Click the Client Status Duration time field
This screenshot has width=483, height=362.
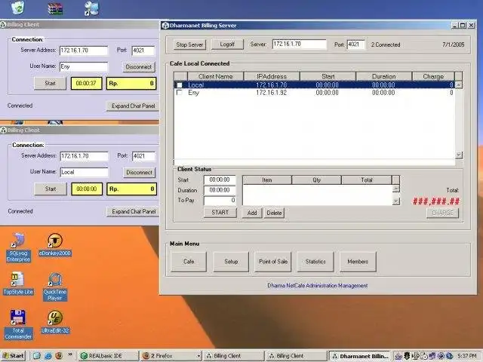[220, 190]
